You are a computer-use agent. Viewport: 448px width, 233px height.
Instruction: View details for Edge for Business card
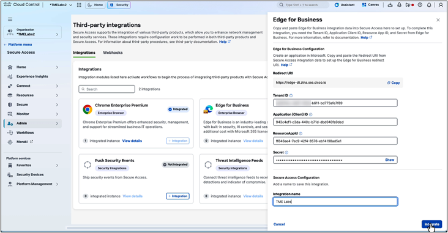tap(253, 141)
